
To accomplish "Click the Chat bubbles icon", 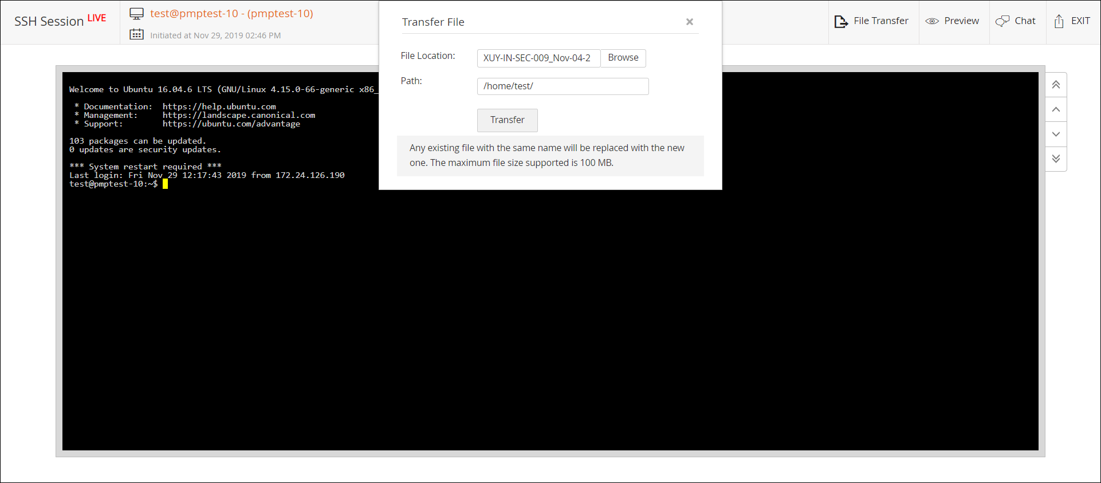I will pyautogui.click(x=1002, y=21).
